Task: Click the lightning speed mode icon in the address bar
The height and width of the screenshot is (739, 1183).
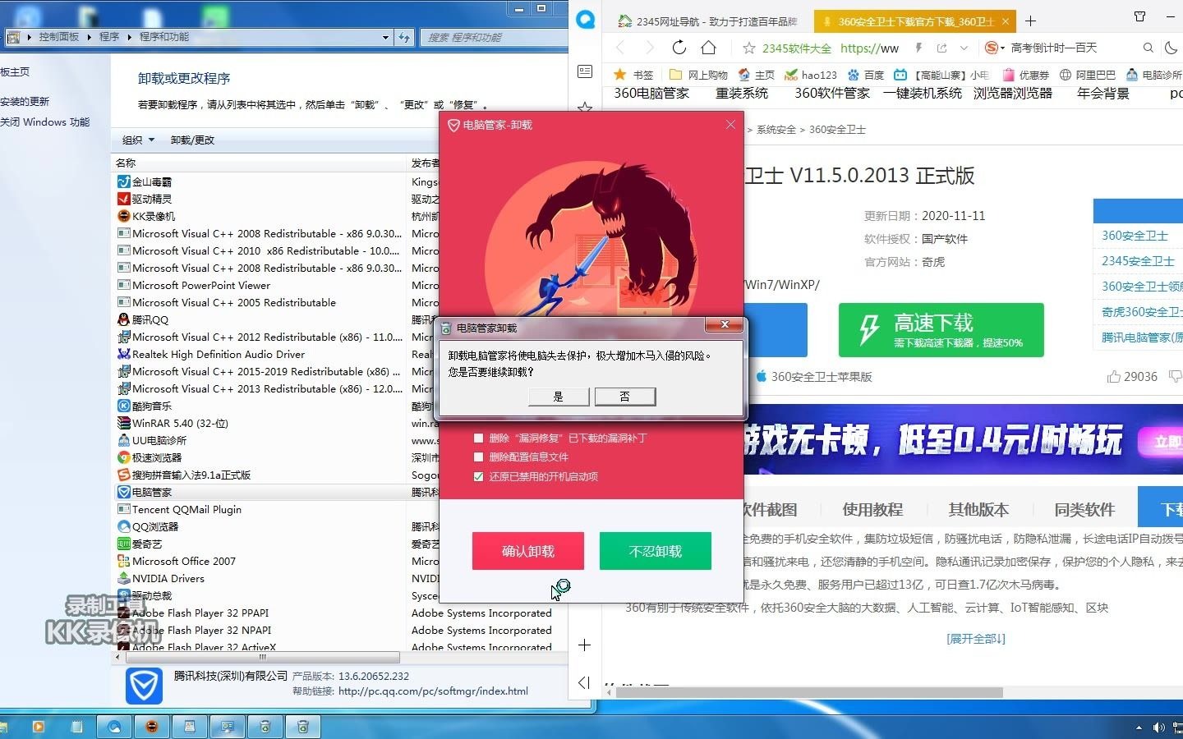Action: point(918,48)
